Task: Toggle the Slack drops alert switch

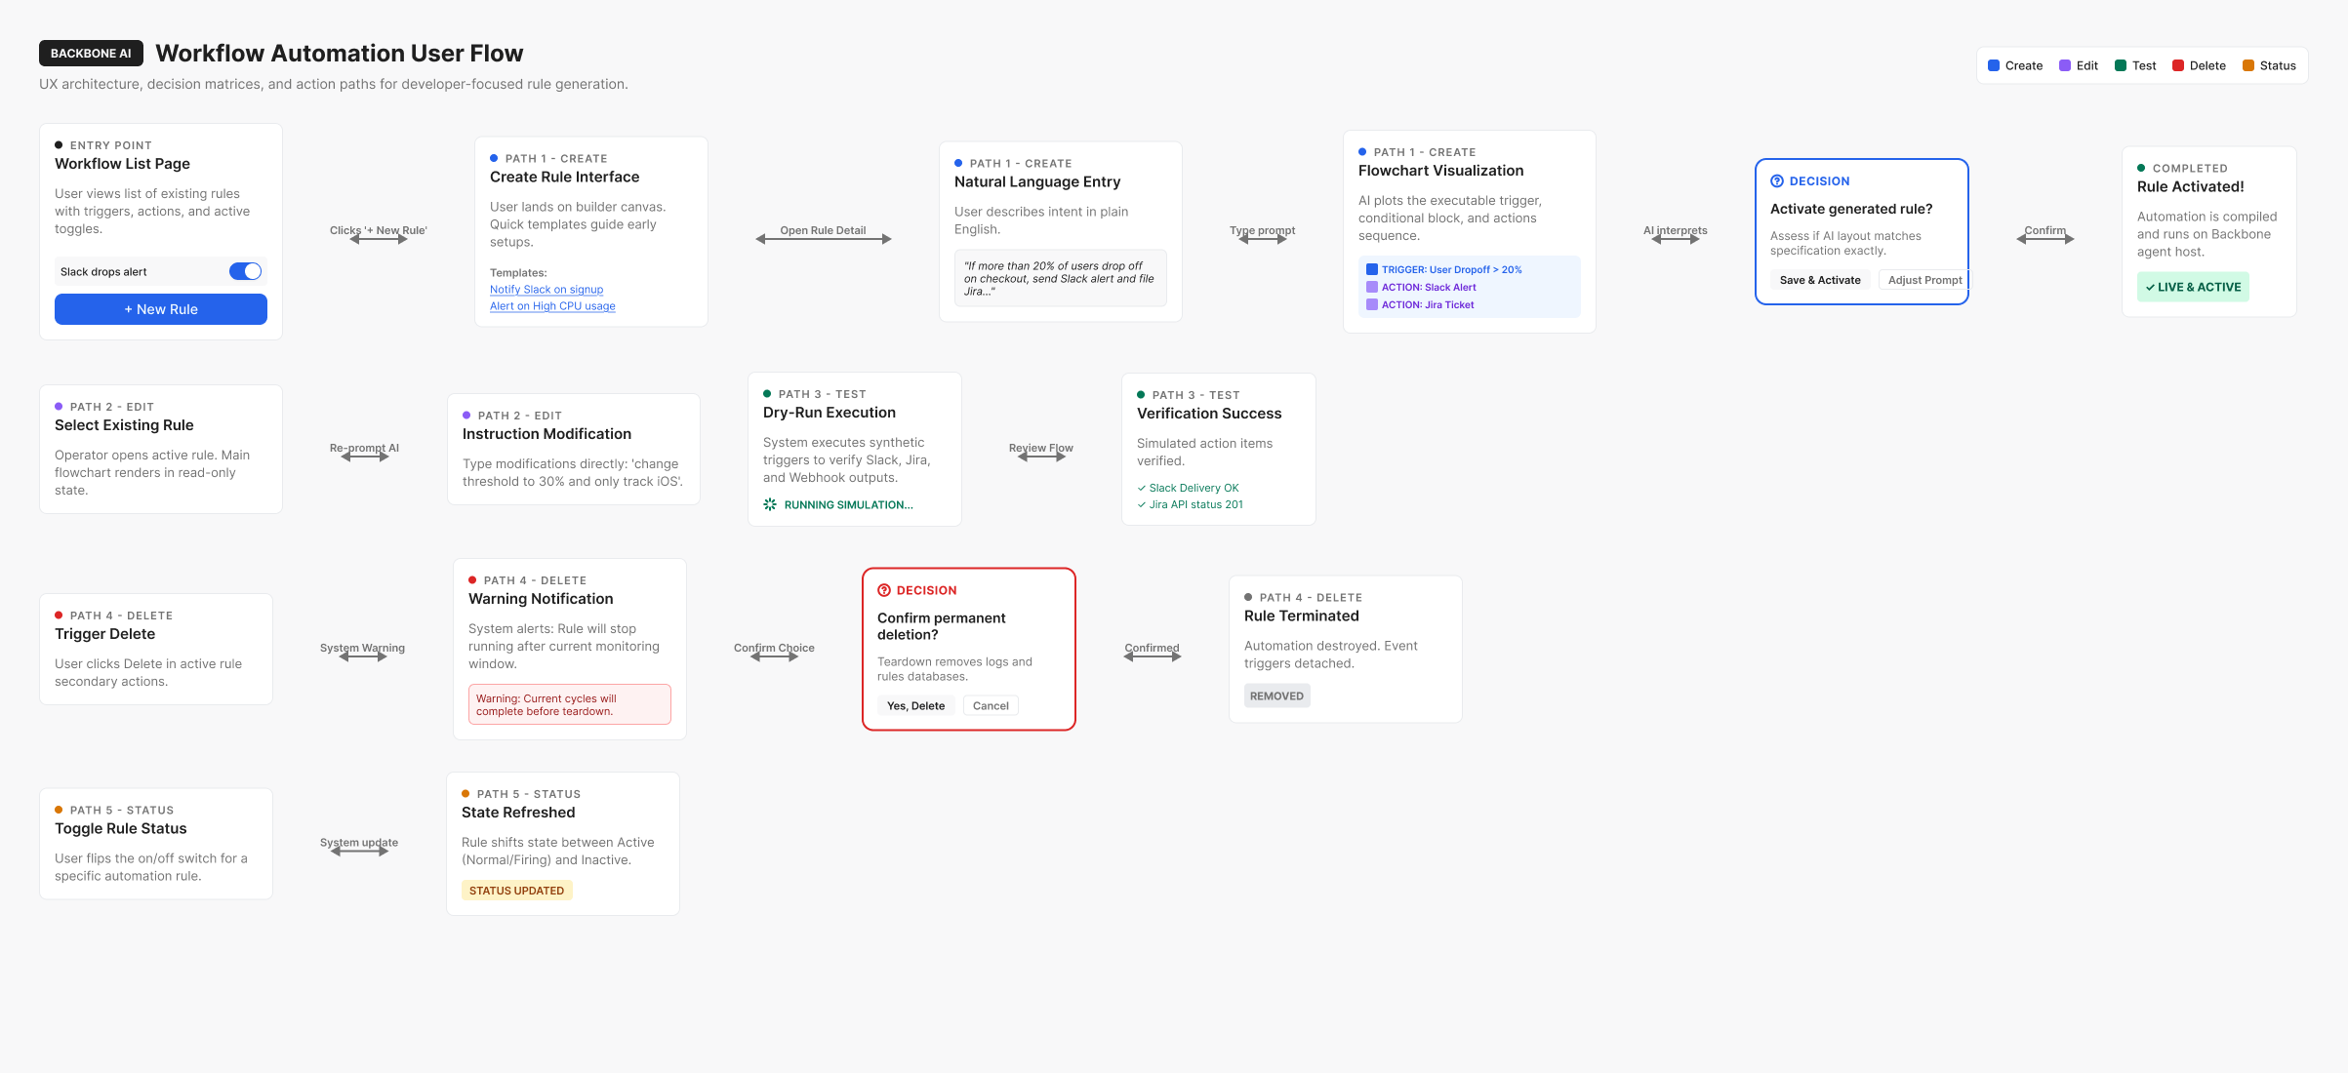Action: click(245, 271)
